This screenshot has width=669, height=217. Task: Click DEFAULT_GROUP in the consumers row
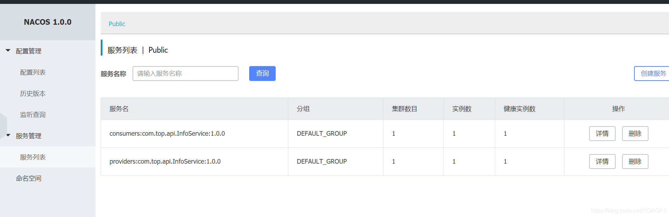click(x=322, y=134)
